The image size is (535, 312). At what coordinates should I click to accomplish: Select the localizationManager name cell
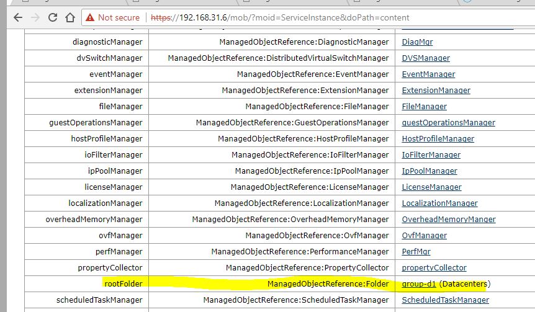(x=87, y=203)
